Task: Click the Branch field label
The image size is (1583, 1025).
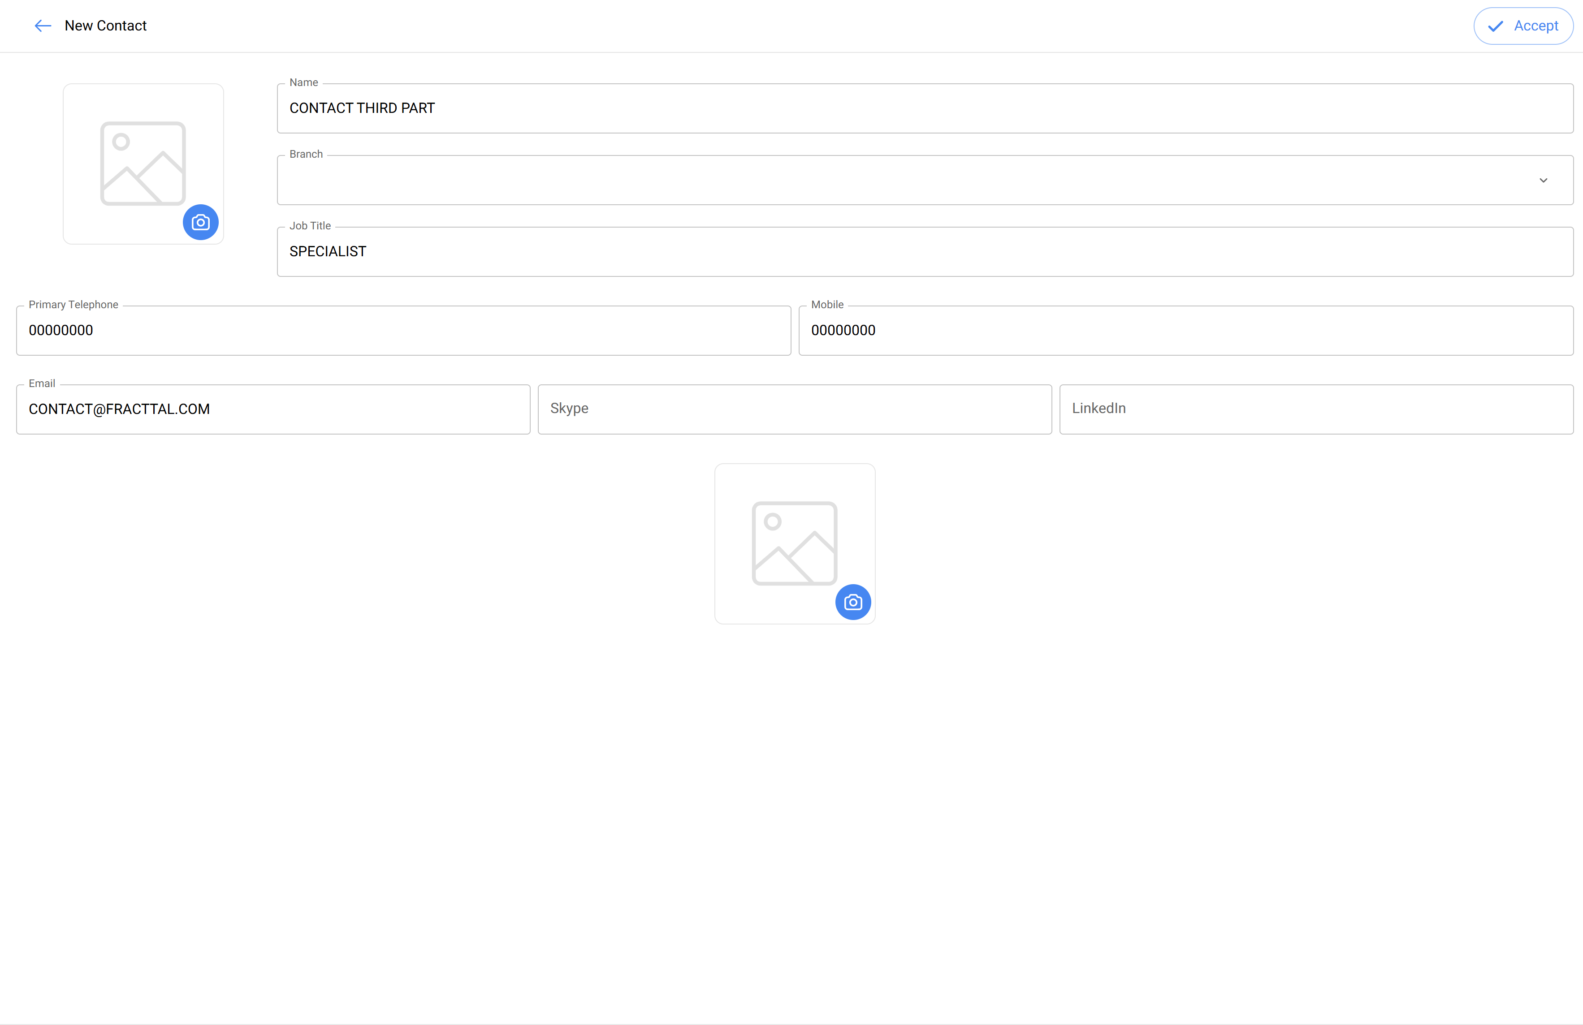Action: (x=306, y=154)
